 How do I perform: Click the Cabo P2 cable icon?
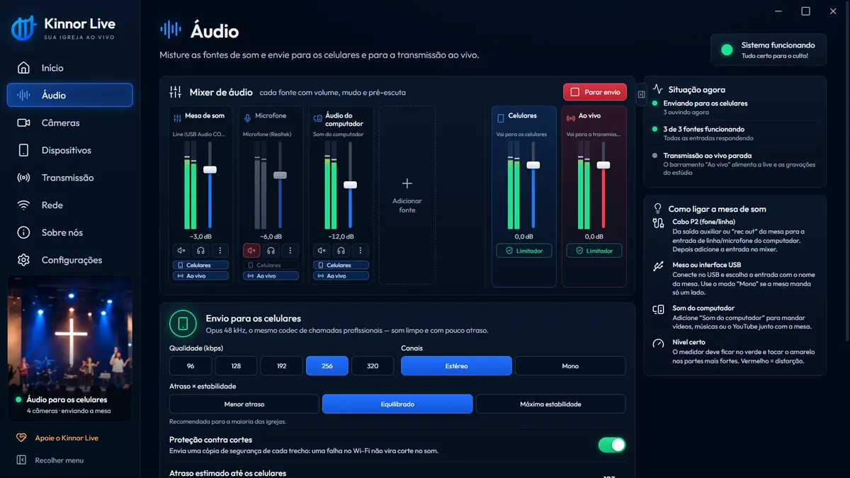tap(658, 223)
